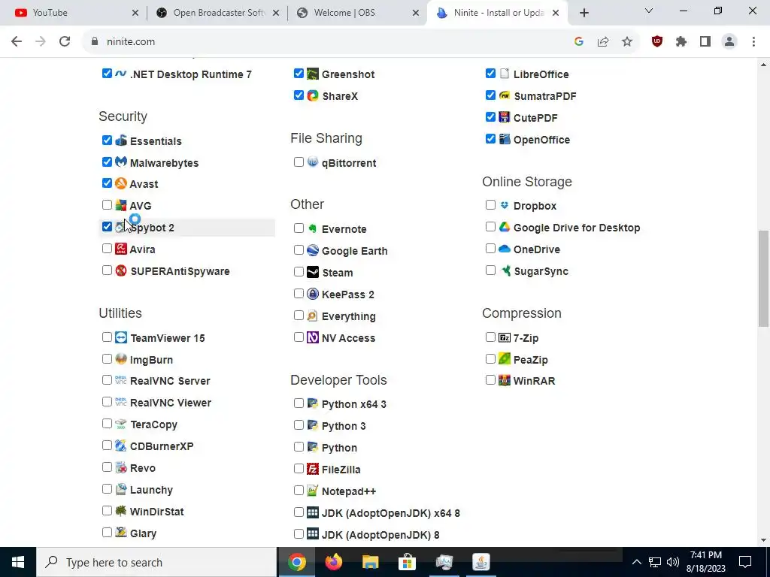The image size is (770, 577).
Task: Click the 7-Zip icon
Action: (x=505, y=337)
